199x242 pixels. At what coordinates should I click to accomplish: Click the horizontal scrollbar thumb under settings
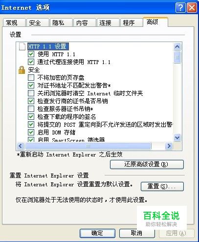click(88, 146)
